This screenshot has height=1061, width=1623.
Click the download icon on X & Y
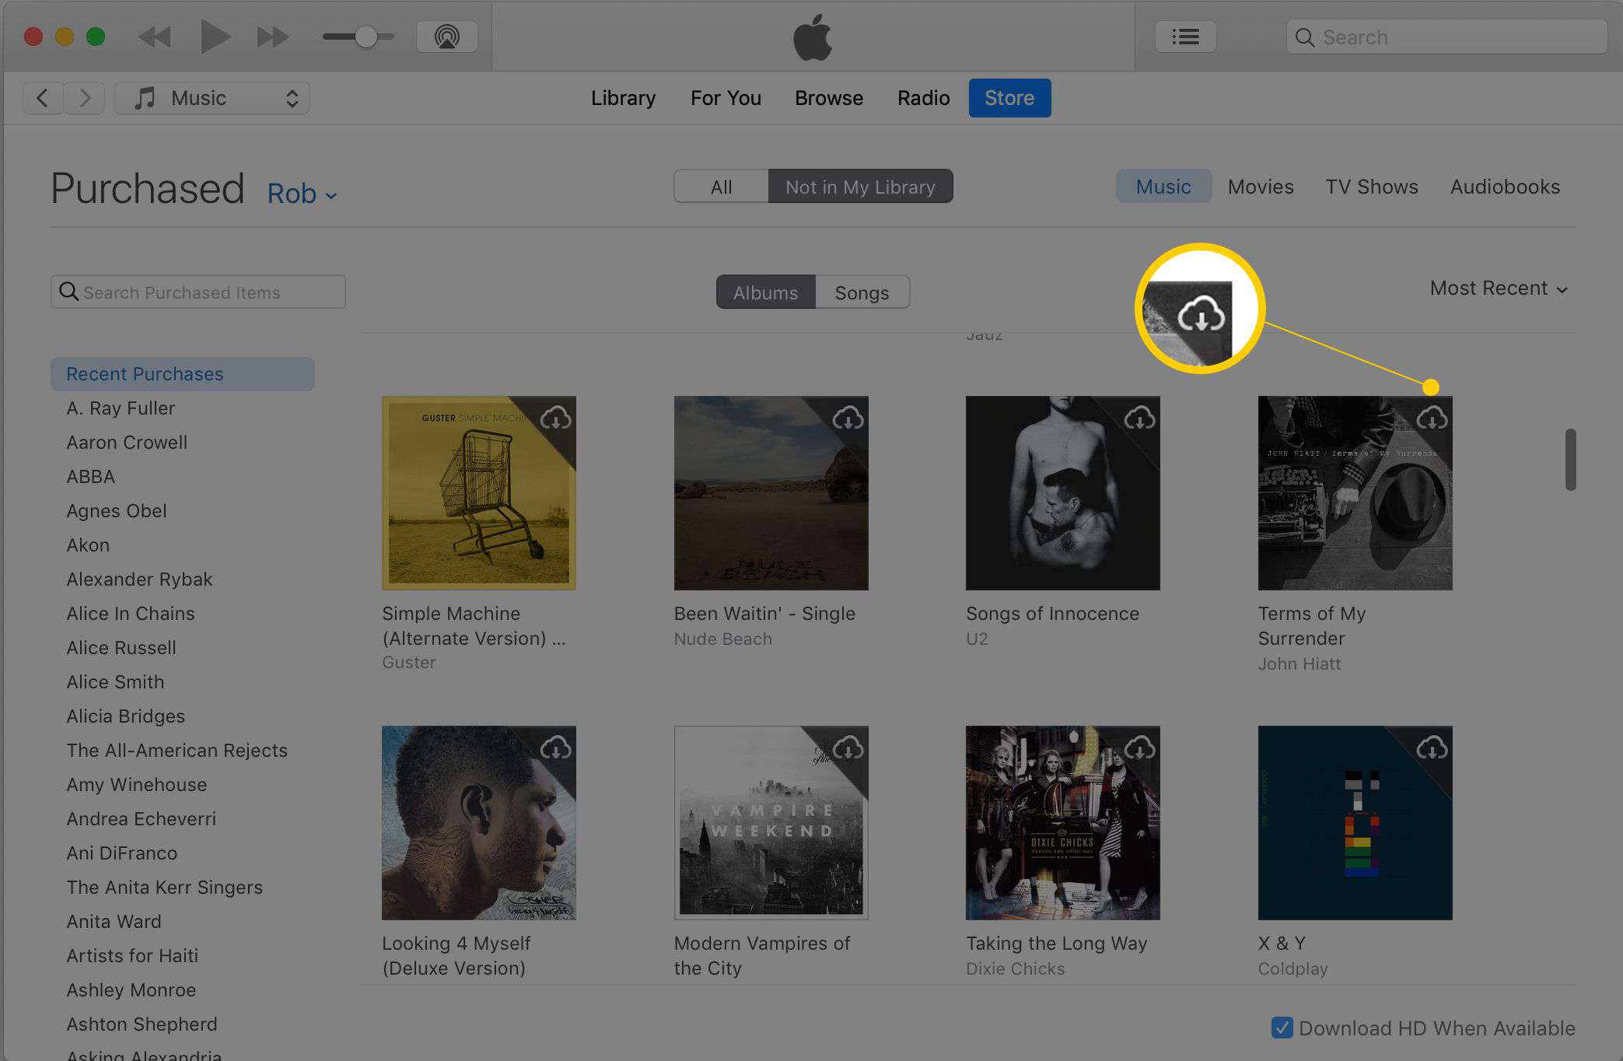coord(1430,746)
